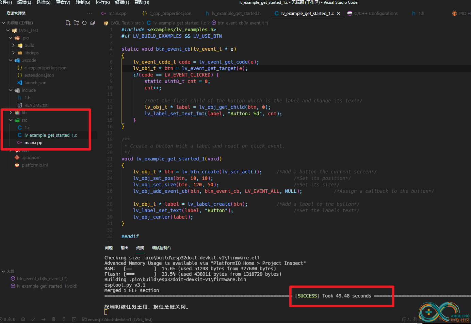The height and width of the screenshot is (324, 471).
Task: Click the New Folder icon in explorer
Action: pos(76,23)
